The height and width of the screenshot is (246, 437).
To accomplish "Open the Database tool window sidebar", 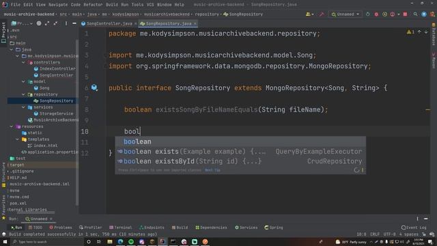I will (x=434, y=34).
